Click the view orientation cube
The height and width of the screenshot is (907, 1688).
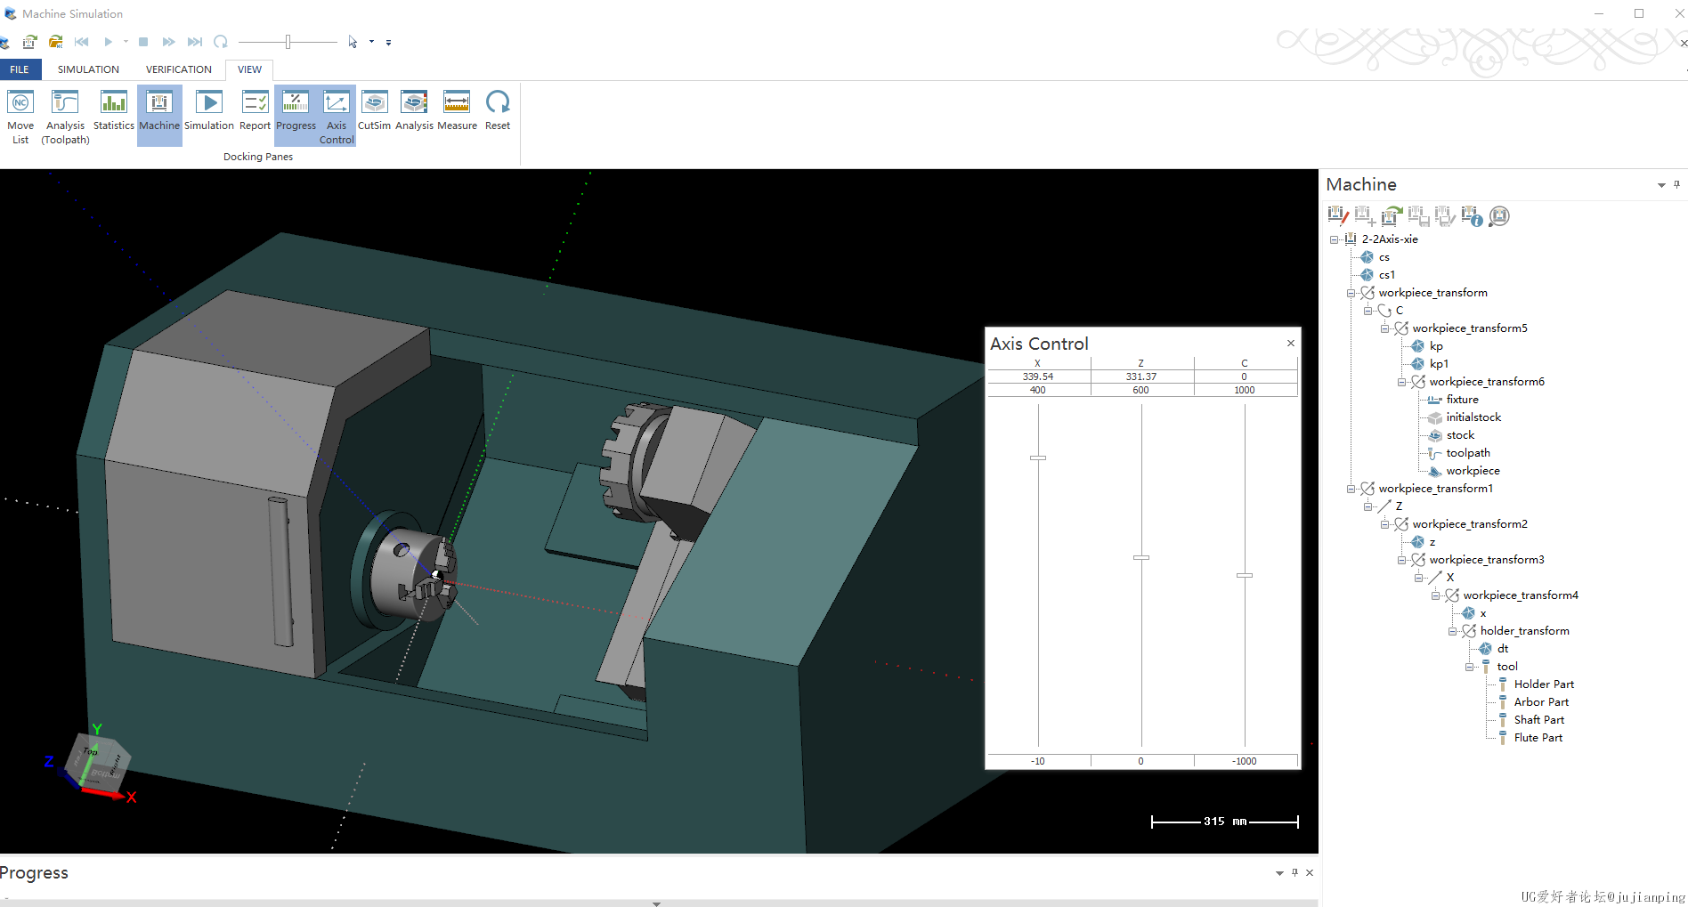pyautogui.click(x=98, y=765)
